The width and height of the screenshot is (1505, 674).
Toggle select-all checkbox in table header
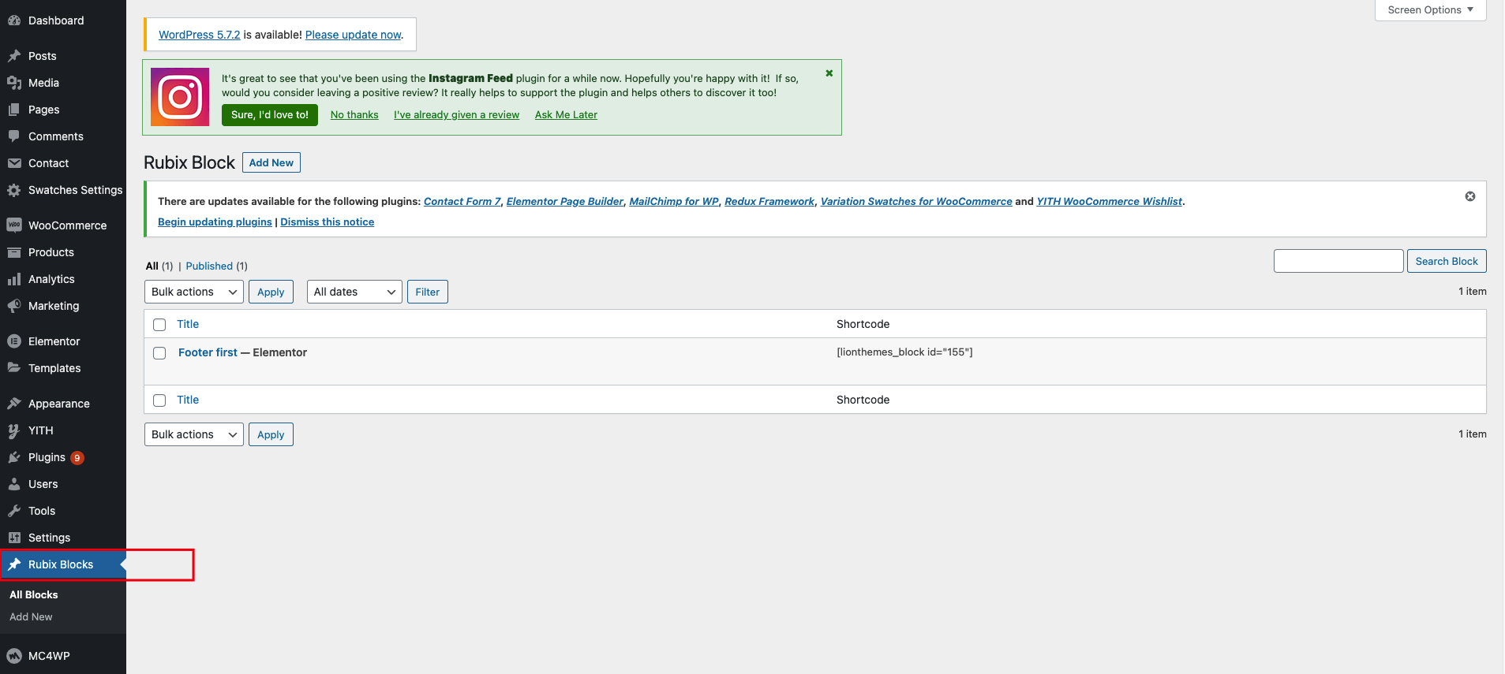(159, 325)
